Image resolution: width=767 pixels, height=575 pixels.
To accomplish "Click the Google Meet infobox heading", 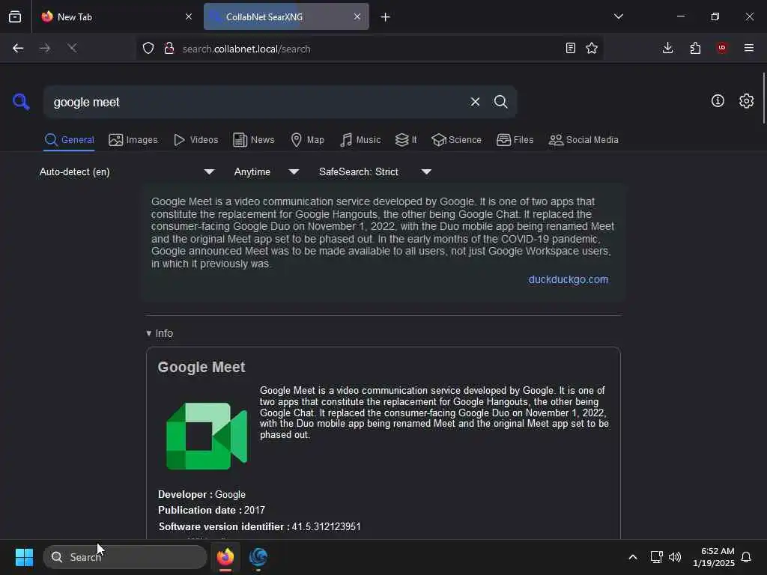I will (x=201, y=367).
